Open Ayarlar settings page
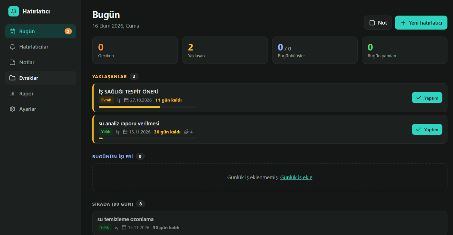Viewport: 453px width, 235px height. (40, 109)
